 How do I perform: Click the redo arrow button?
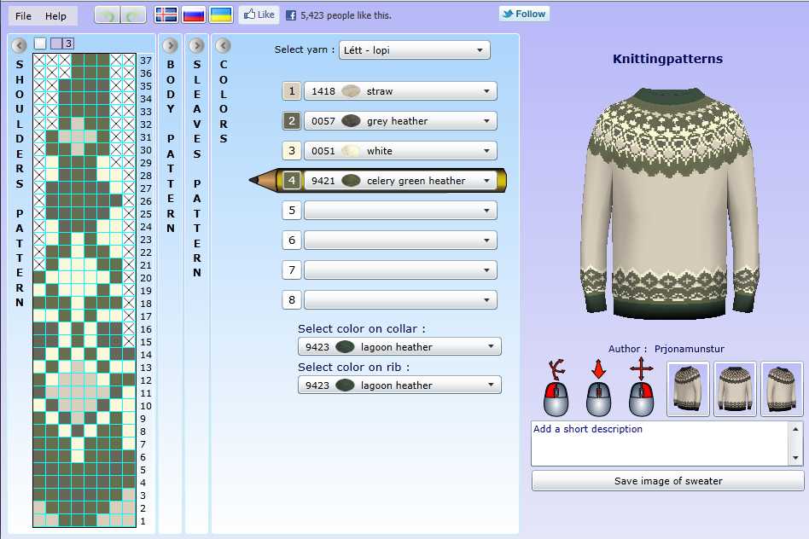[133, 15]
